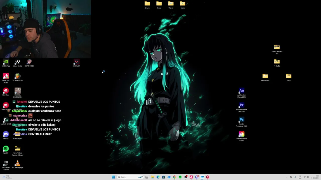Click the Epic Games Launcher shortcut
This screenshot has height=180, width=321.
tap(6, 165)
